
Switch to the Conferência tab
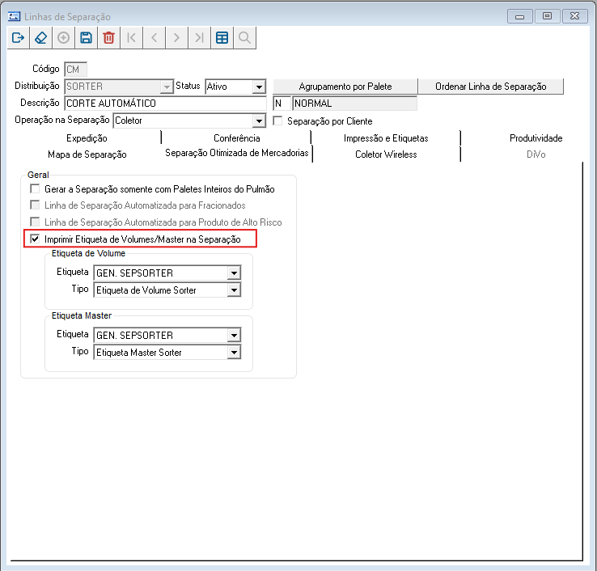tap(236, 138)
